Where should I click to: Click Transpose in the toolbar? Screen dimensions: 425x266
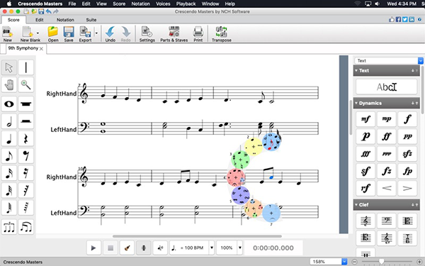222,34
